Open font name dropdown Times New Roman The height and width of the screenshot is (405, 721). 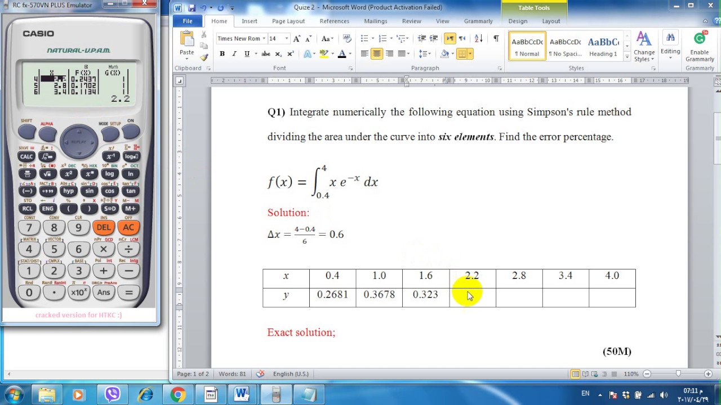263,38
